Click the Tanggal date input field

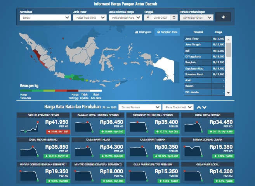pos(161,17)
